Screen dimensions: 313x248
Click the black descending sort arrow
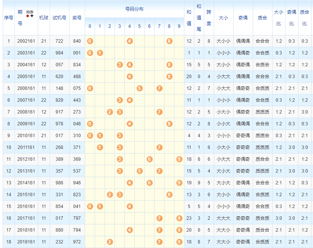pyautogui.click(x=32, y=16)
